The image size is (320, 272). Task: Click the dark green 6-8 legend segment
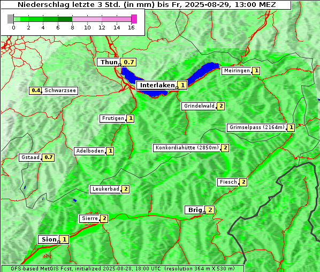pos(65,19)
